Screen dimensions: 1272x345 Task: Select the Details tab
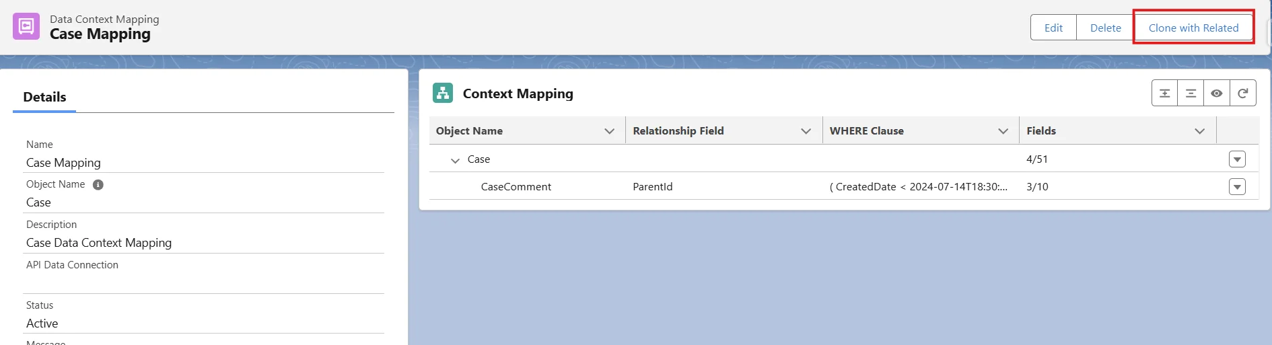[x=44, y=97]
